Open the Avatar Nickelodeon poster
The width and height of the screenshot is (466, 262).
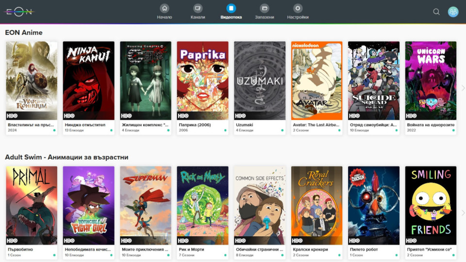point(317,81)
